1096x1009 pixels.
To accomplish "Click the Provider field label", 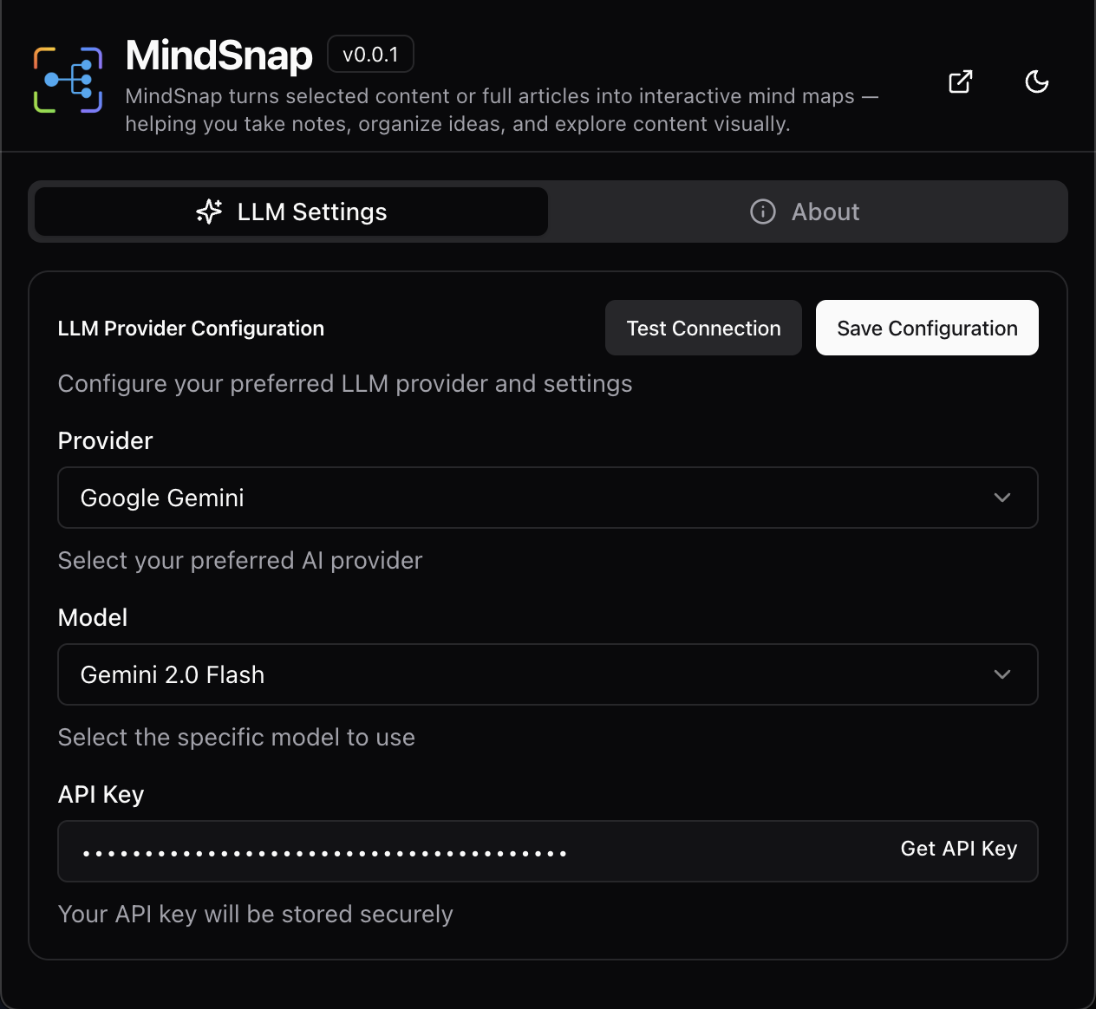I will click(105, 440).
